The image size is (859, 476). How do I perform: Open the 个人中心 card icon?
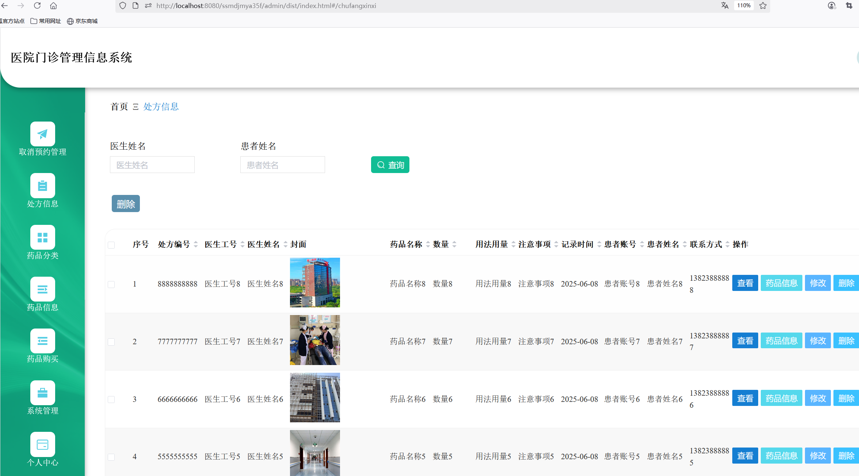(x=43, y=445)
